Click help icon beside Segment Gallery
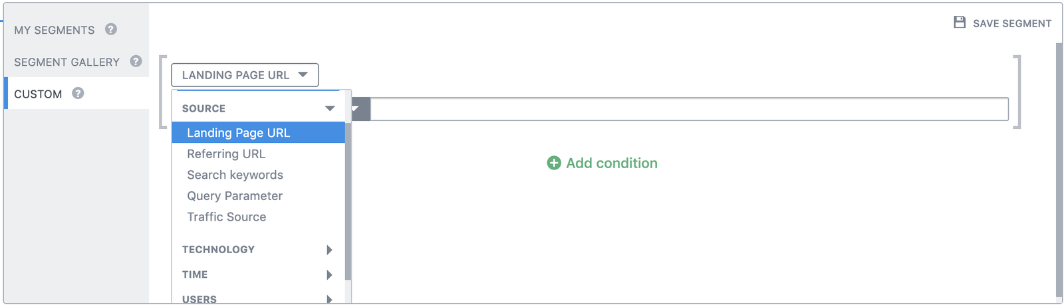 coord(136,61)
